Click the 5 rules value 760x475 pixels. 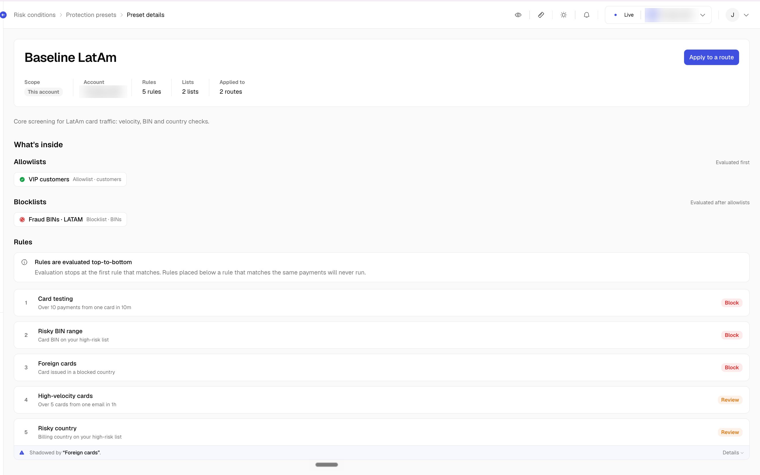tap(151, 91)
